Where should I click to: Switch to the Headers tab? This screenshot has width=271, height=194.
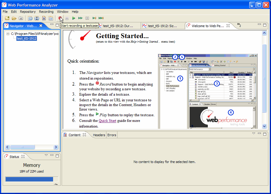point(99,135)
